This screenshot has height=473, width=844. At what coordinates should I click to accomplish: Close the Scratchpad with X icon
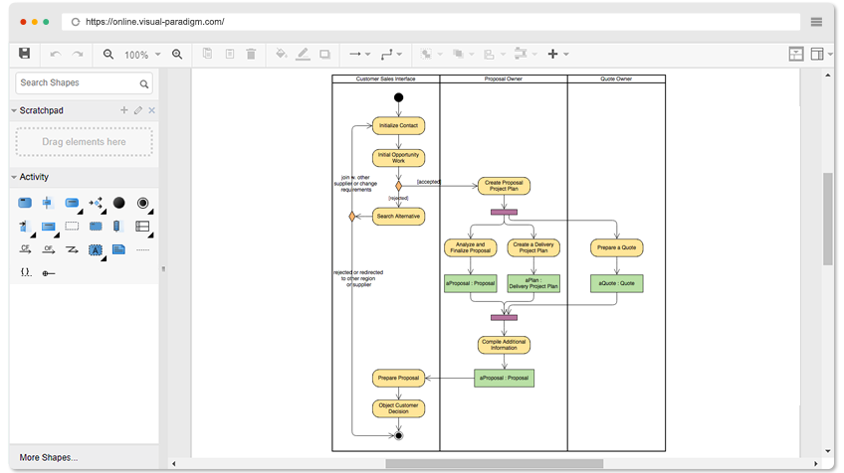[152, 110]
